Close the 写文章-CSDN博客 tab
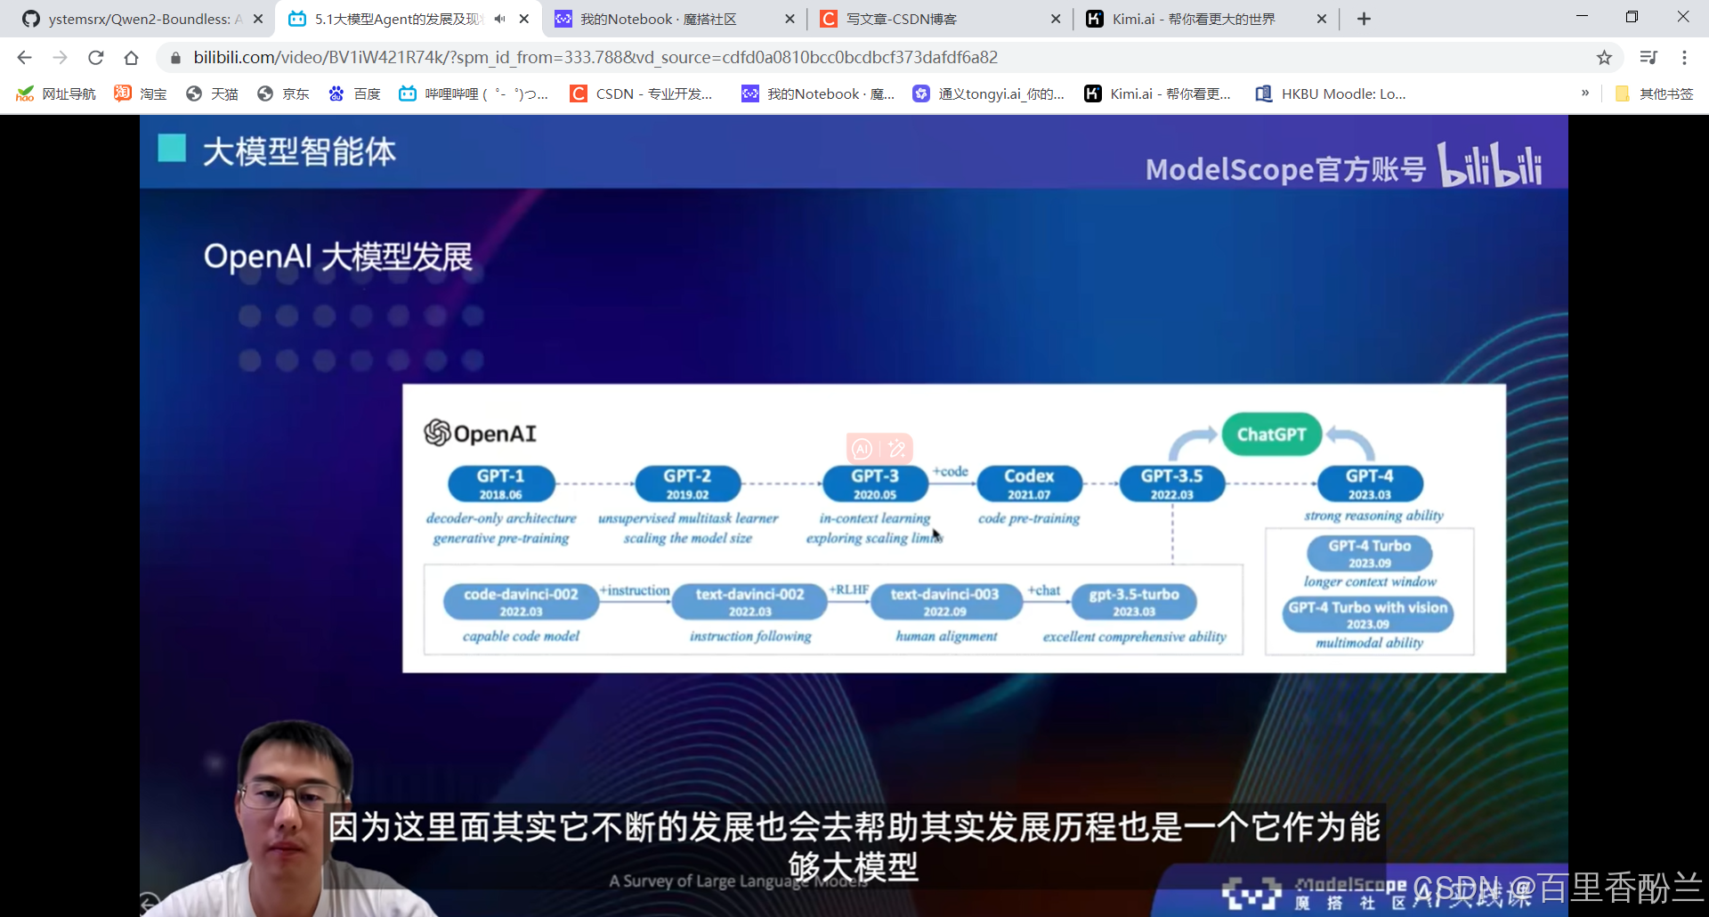The image size is (1709, 917). 1056,19
